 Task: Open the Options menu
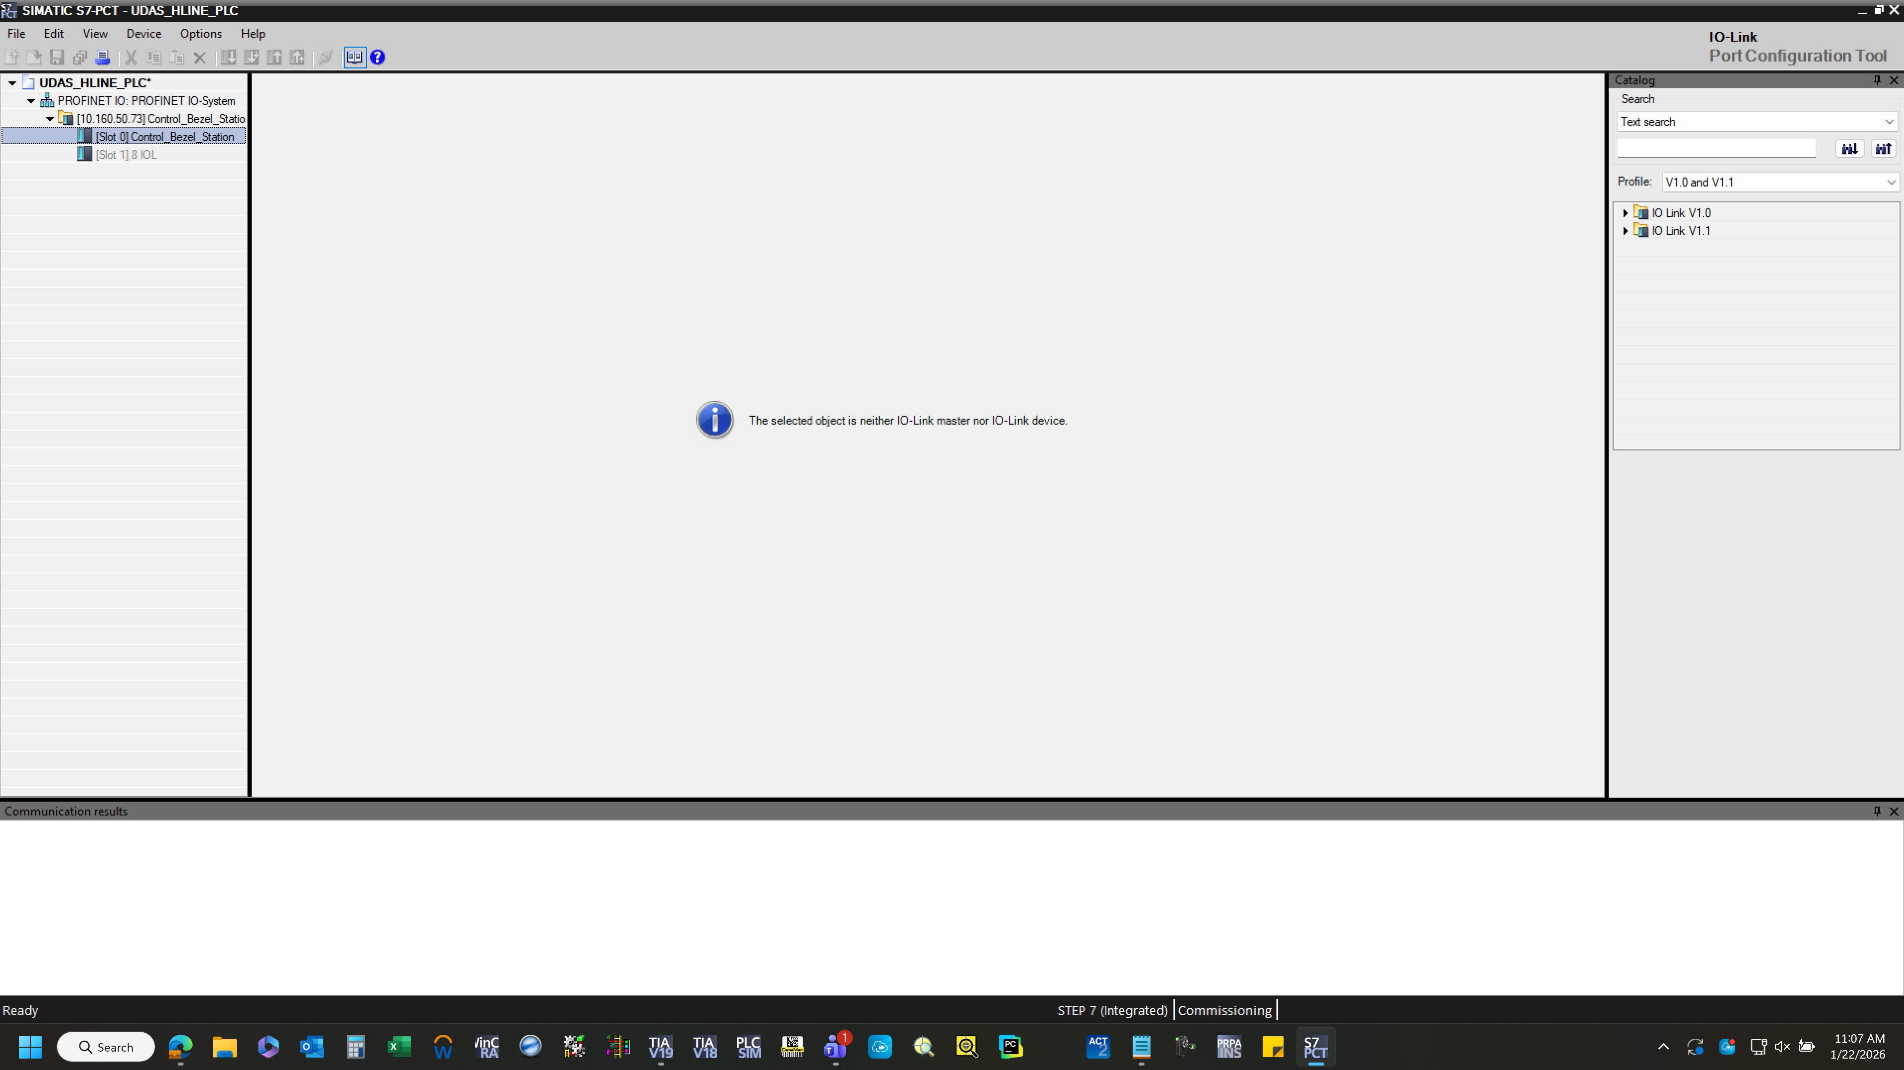point(201,33)
